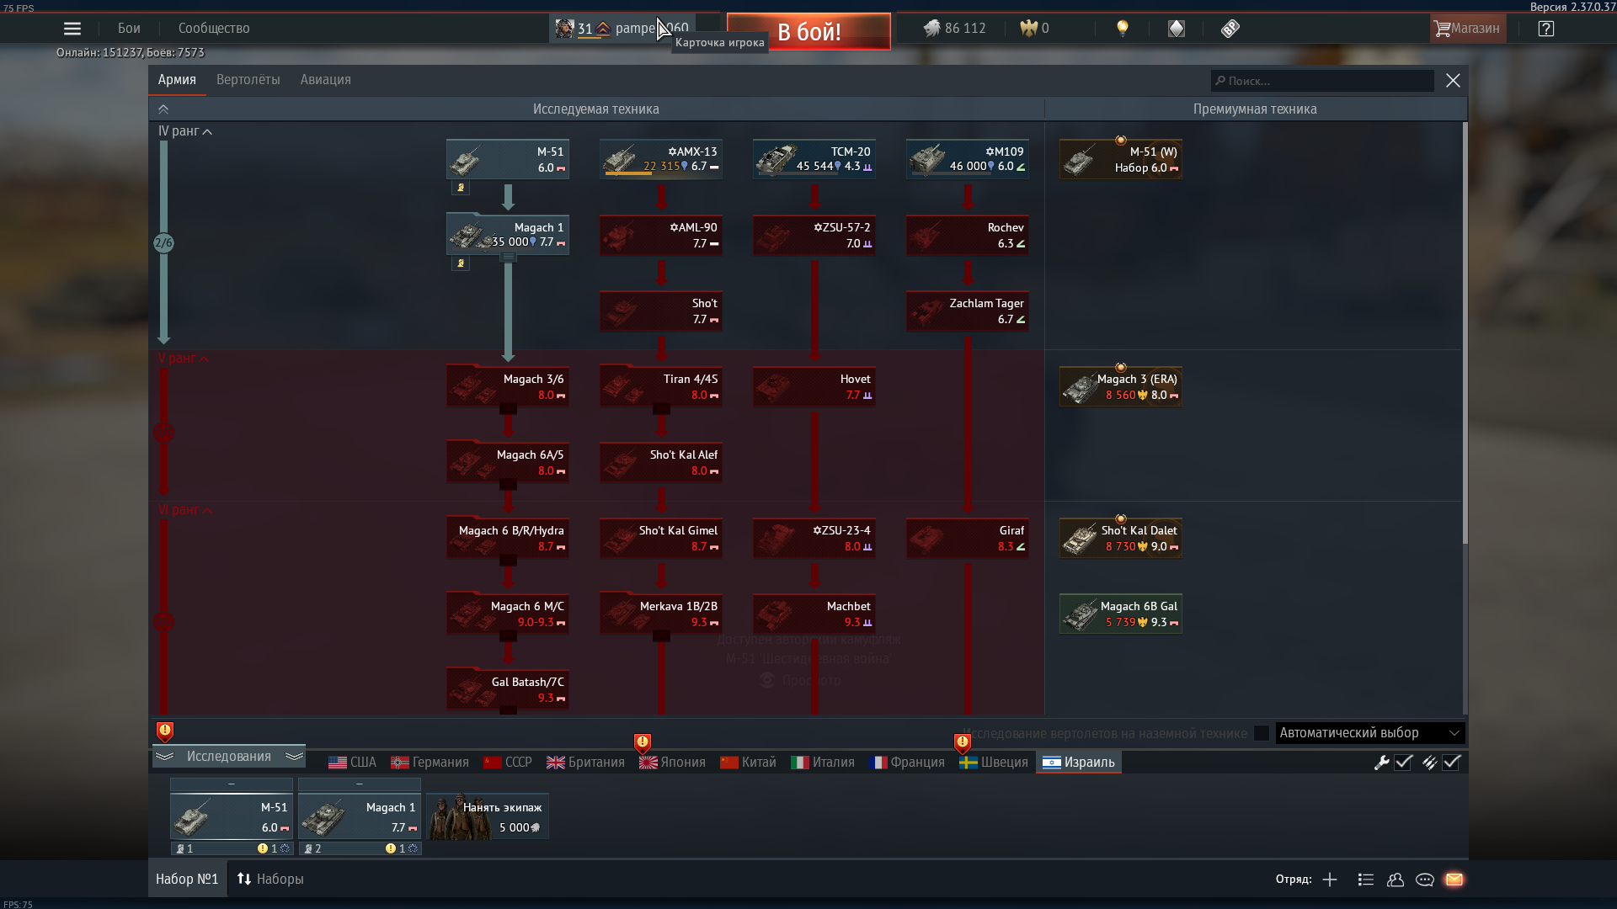1617x909 pixels.
Task: Select the AML-90 vehicle card
Action: pos(661,235)
